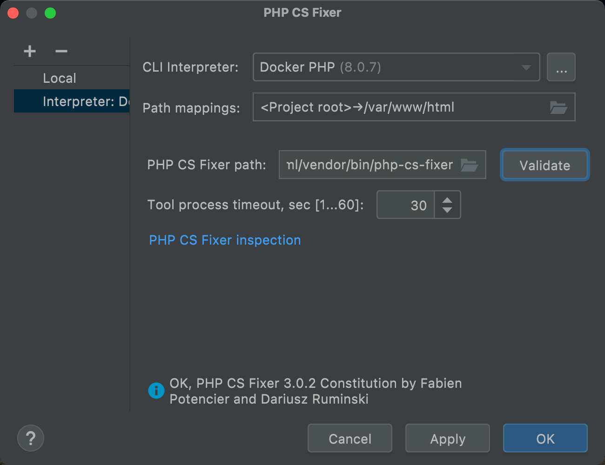Image resolution: width=605 pixels, height=465 pixels.
Task: Click the timeout seconds number field
Action: (x=406, y=205)
